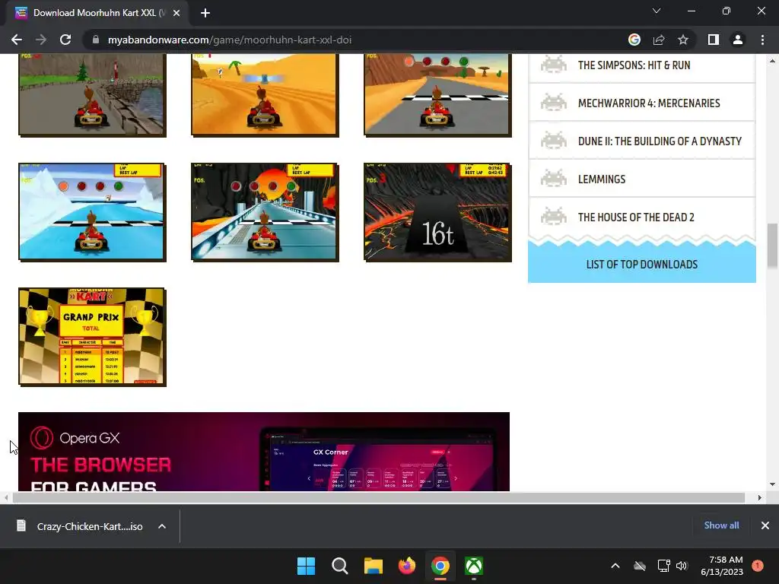The image size is (779, 584).
Task: Reload the myabandonware page
Action: (65, 40)
